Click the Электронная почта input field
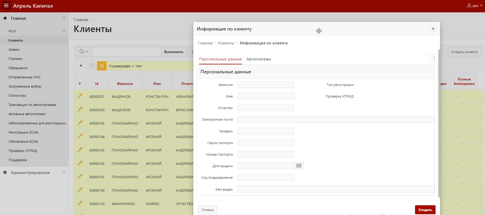 336,119
